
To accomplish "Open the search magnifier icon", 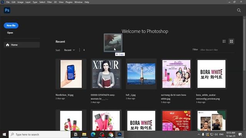I will click(239, 10).
